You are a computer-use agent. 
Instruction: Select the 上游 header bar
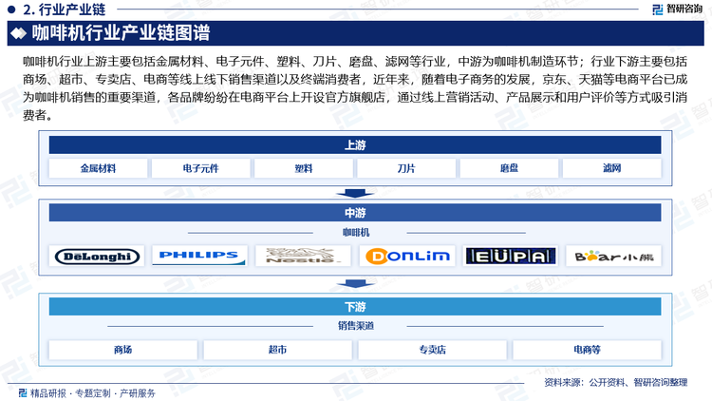(355, 145)
